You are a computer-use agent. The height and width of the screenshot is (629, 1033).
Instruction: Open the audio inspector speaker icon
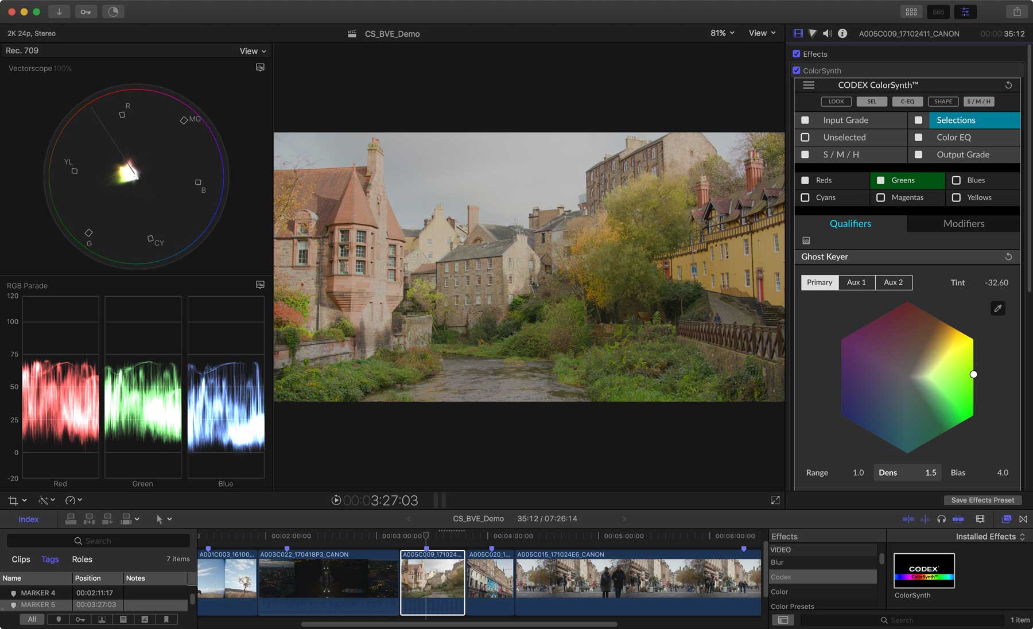[x=827, y=33]
